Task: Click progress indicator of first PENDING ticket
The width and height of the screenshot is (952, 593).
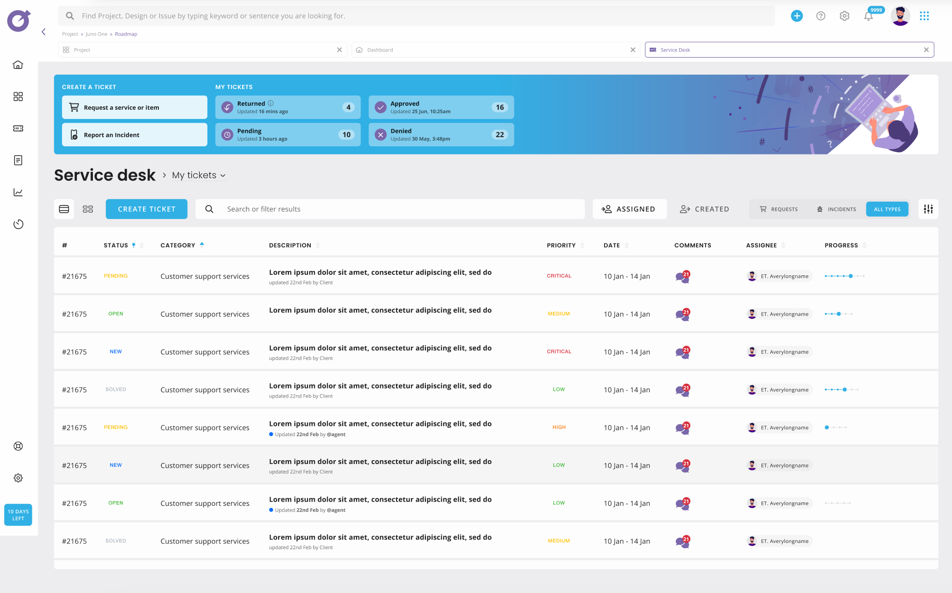Action: (x=845, y=276)
